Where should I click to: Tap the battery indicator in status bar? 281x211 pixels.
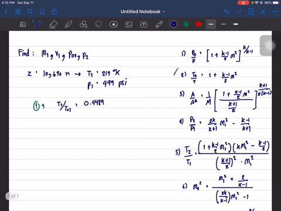click(x=276, y=3)
